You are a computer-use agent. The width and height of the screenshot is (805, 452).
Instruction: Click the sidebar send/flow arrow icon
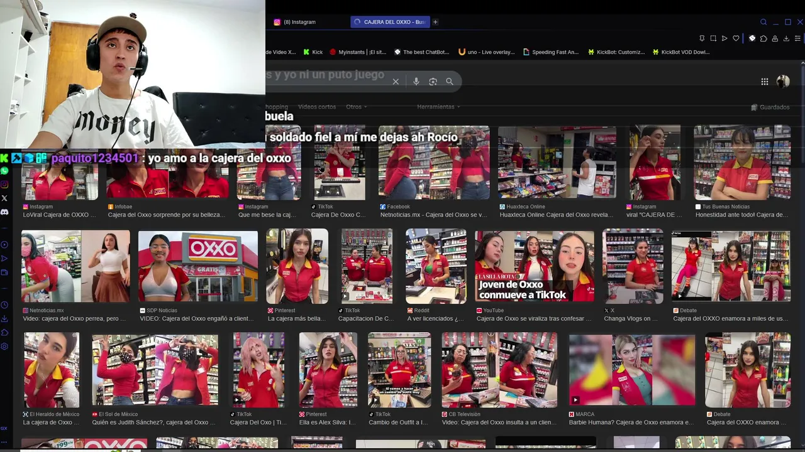[4, 259]
